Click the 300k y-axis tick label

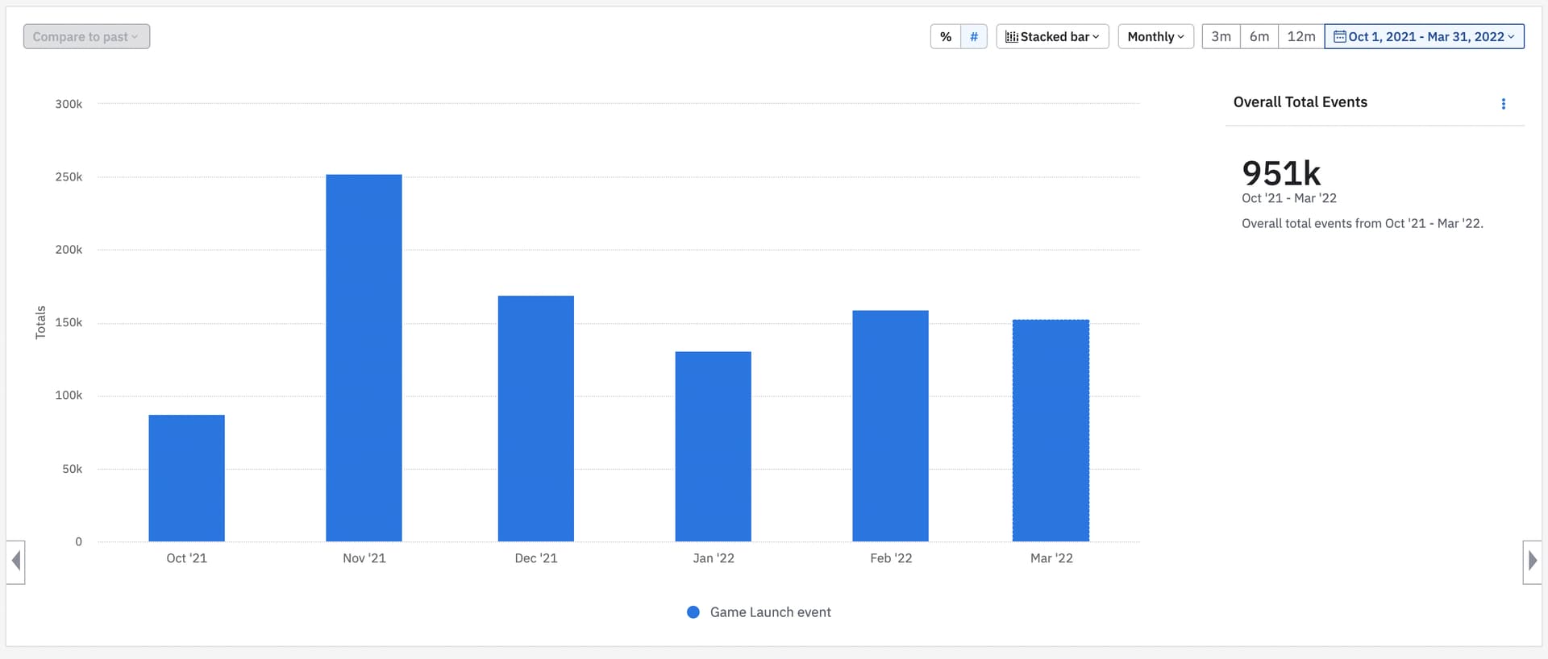click(x=69, y=104)
